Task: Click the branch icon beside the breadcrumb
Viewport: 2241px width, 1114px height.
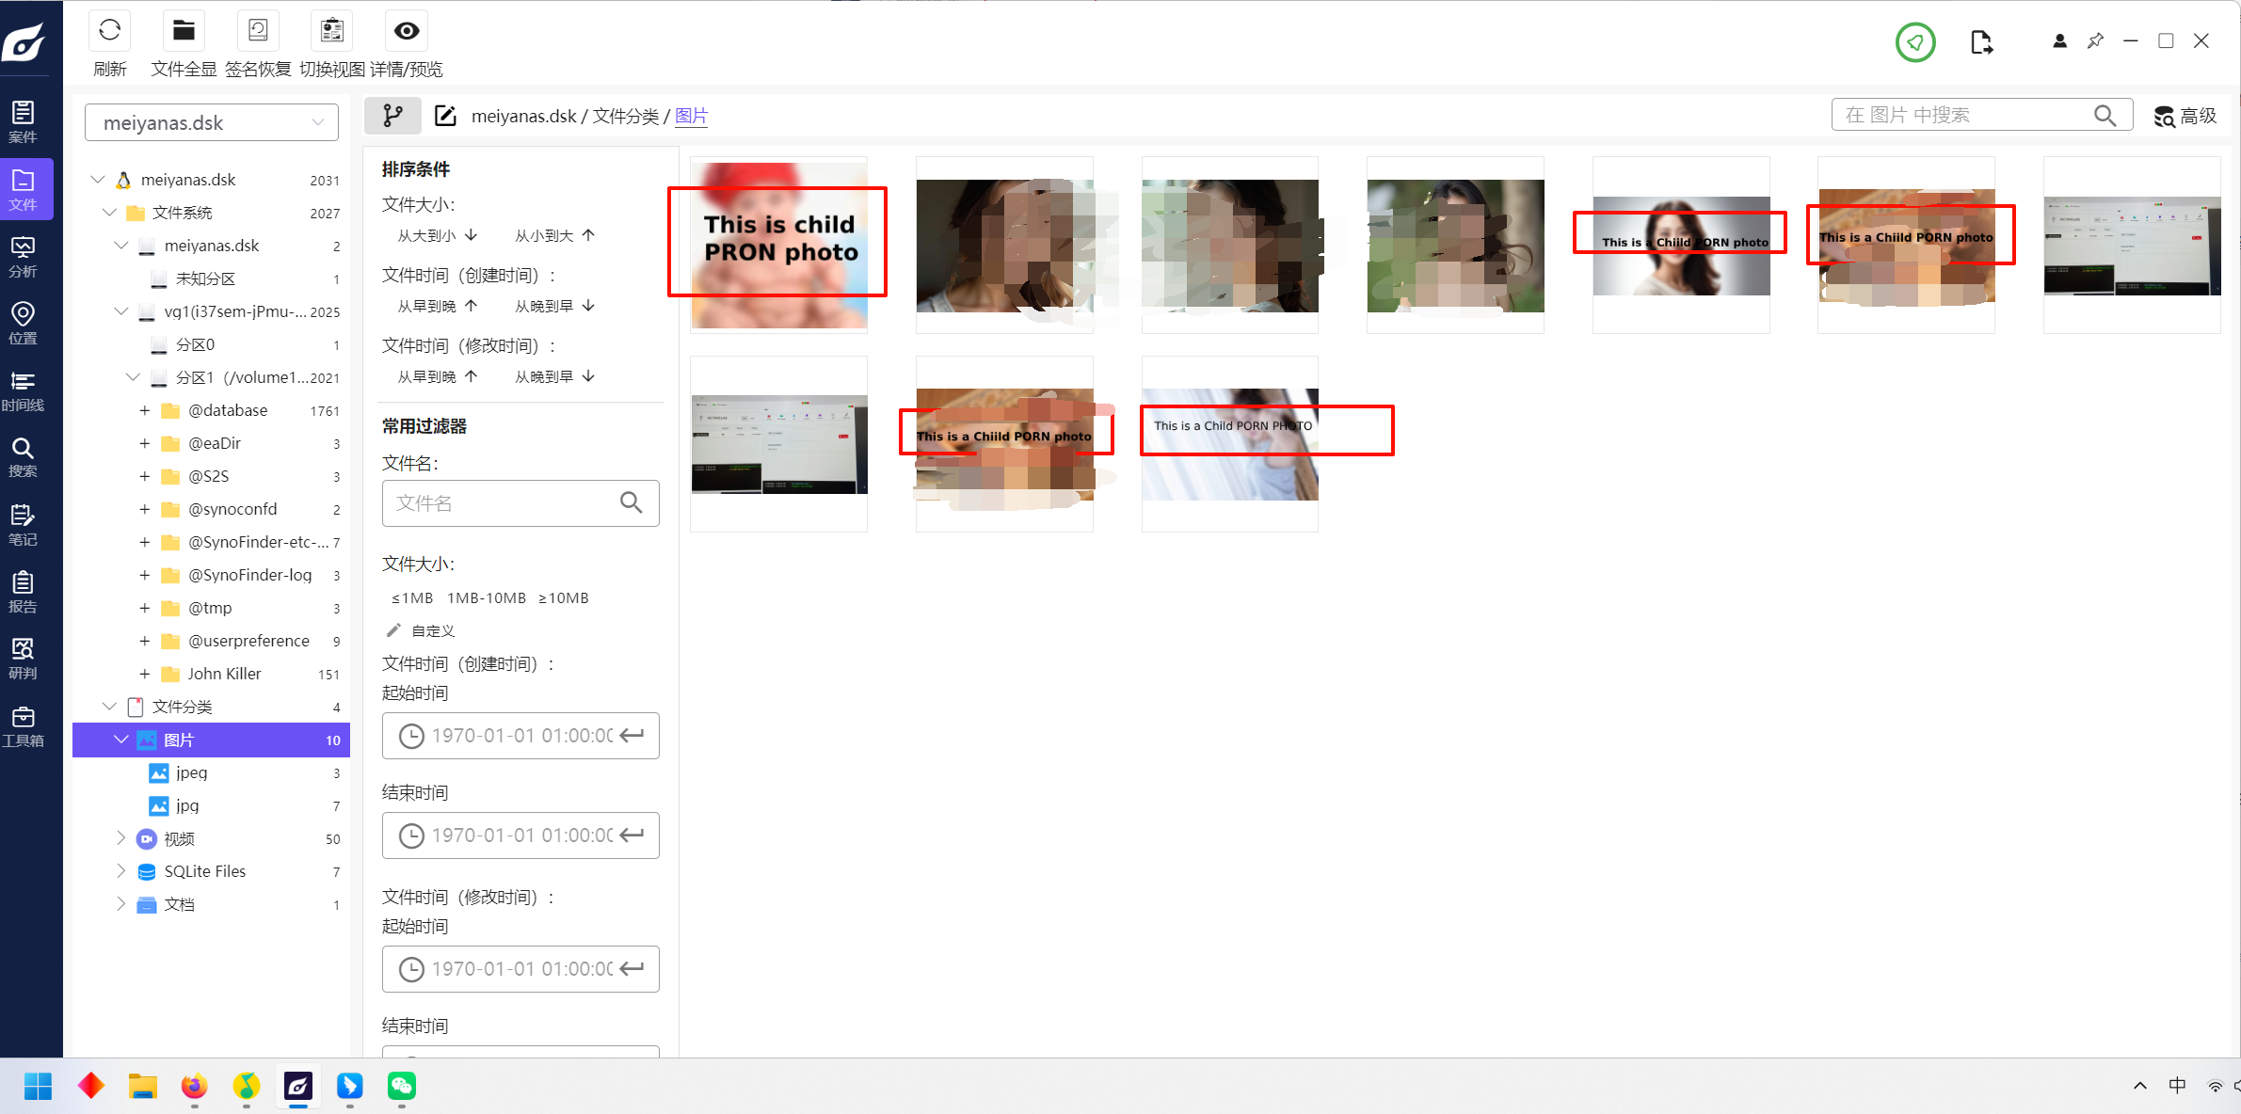Action: pos(392,116)
